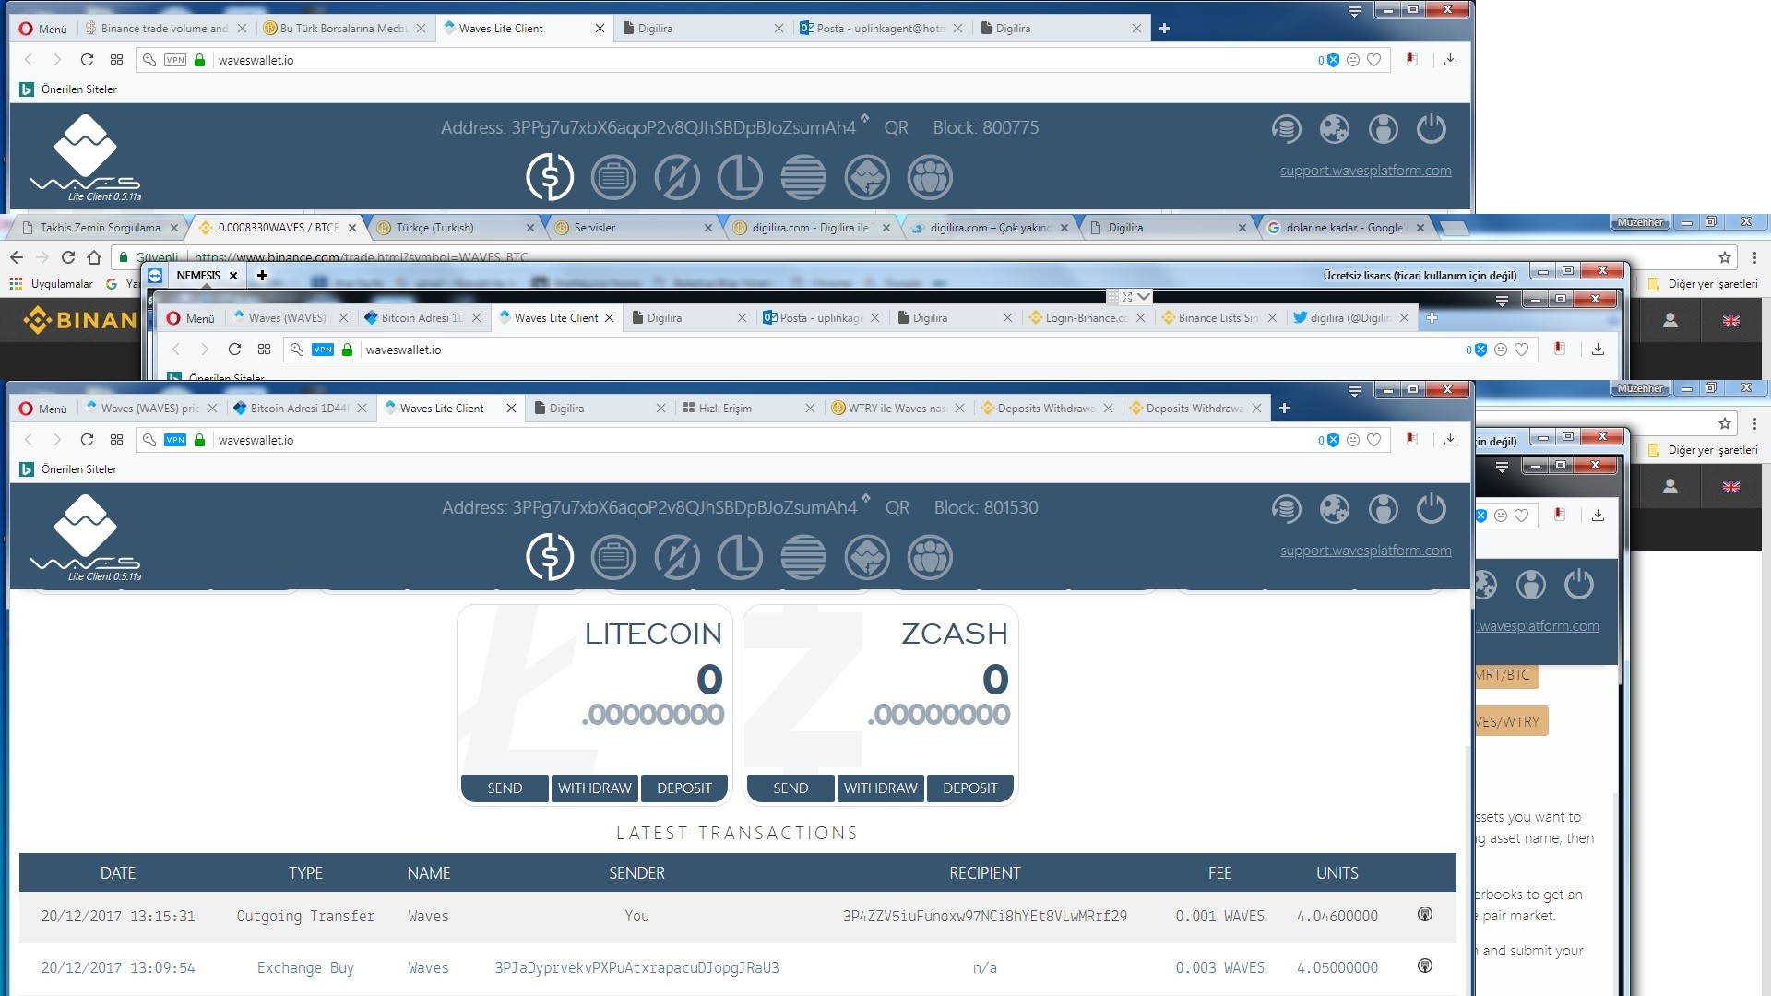Viewport: 1771px width, 996px height.
Task: Click Chrome home button in Binance window
Action: (x=94, y=257)
